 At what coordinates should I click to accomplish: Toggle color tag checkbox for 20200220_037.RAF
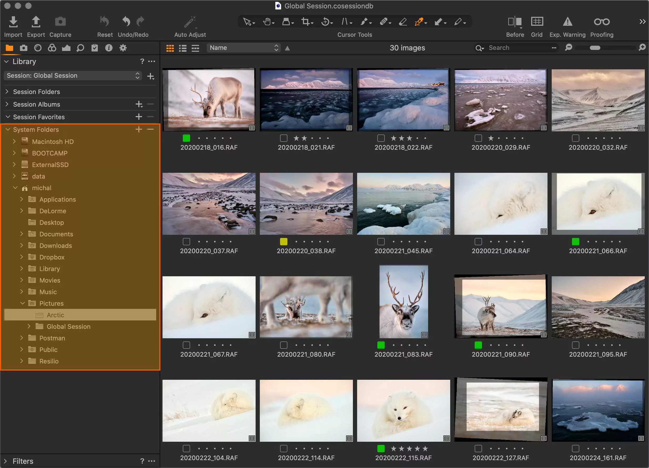(x=186, y=242)
